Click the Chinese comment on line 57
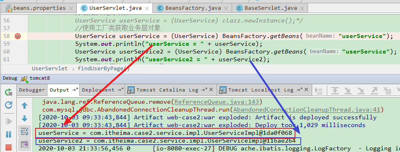Screen dimensions: 400x152 tap(118, 28)
